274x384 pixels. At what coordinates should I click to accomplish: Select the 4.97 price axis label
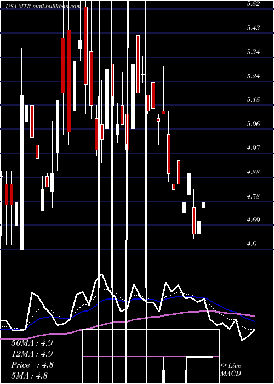[x=253, y=148]
